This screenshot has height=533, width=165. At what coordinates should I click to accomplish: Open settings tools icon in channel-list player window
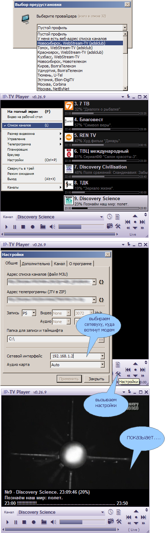click(118, 226)
